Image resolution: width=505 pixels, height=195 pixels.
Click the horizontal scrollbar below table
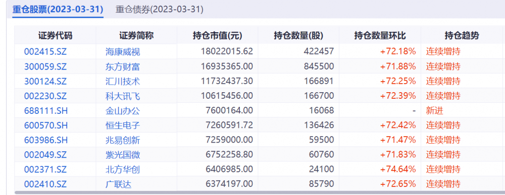tap(260, 193)
